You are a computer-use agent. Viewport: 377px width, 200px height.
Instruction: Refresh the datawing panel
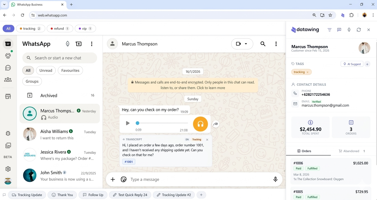point(359,30)
